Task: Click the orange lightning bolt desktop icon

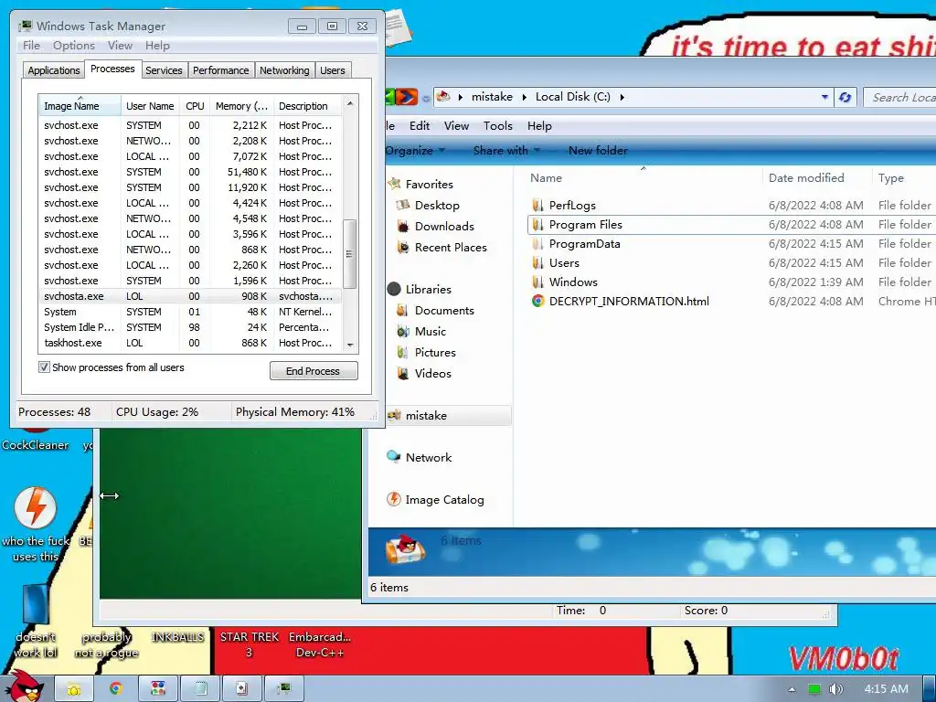Action: click(x=36, y=508)
